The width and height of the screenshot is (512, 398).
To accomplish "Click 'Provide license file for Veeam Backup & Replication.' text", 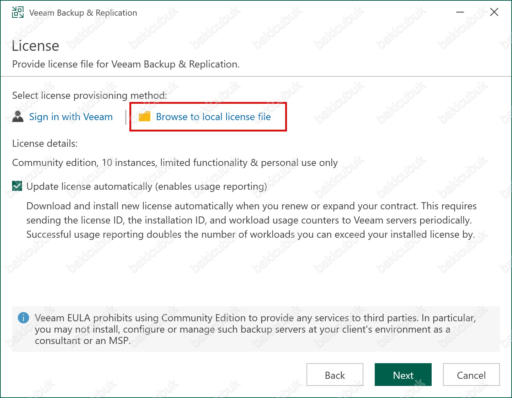I will (126, 64).
